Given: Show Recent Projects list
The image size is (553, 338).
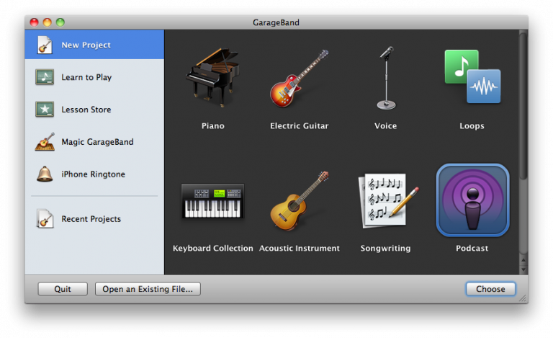Looking at the screenshot, I should click(x=94, y=219).
